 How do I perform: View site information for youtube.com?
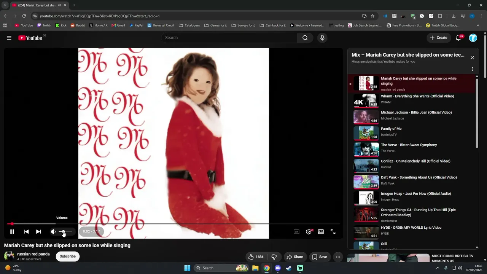pyautogui.click(x=35, y=16)
